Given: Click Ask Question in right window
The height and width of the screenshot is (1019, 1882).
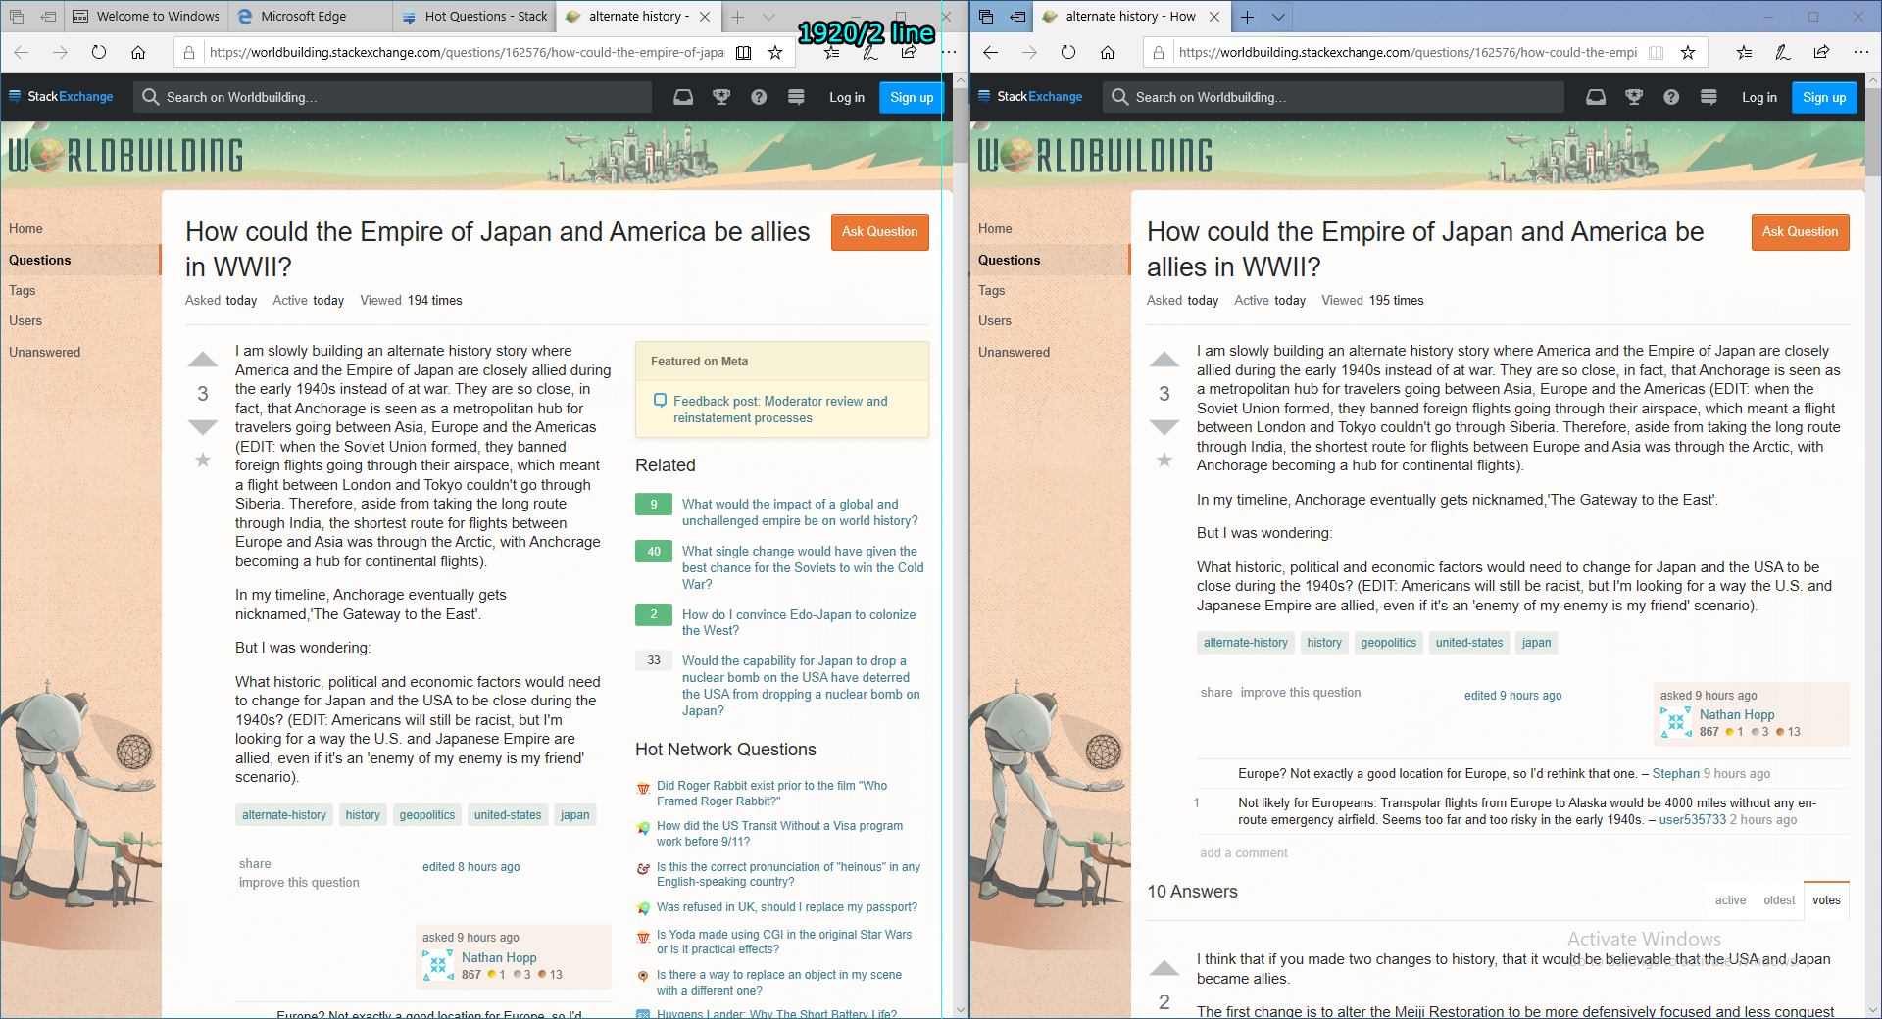Looking at the screenshot, I should [x=1801, y=232].
